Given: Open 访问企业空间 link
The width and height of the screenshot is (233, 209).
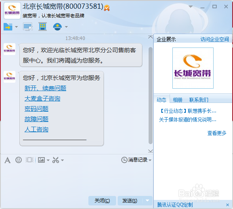Looking at the screenshot, I should pos(215,39).
